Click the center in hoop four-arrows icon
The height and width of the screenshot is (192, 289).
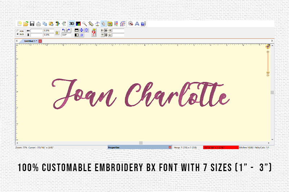pos(82,30)
